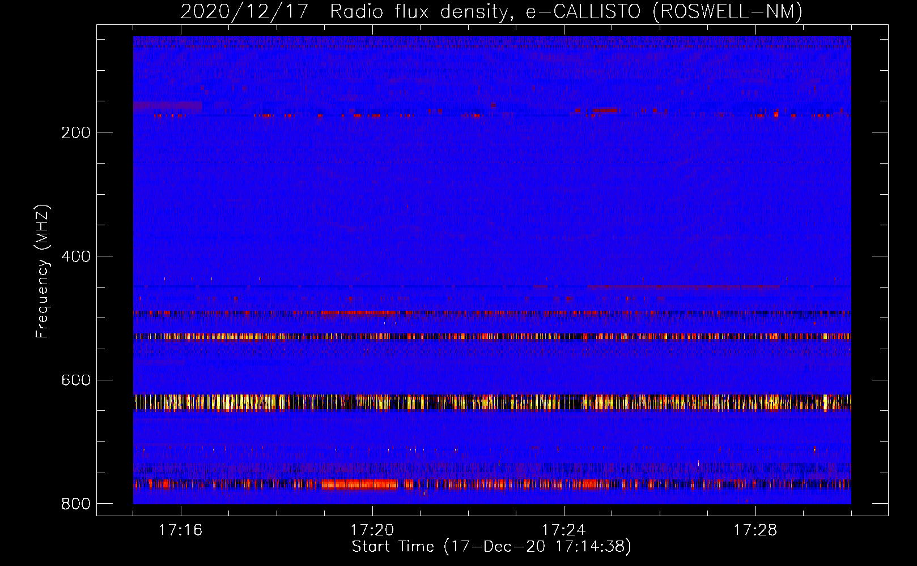Click the 17:28 time tick label

(755, 530)
